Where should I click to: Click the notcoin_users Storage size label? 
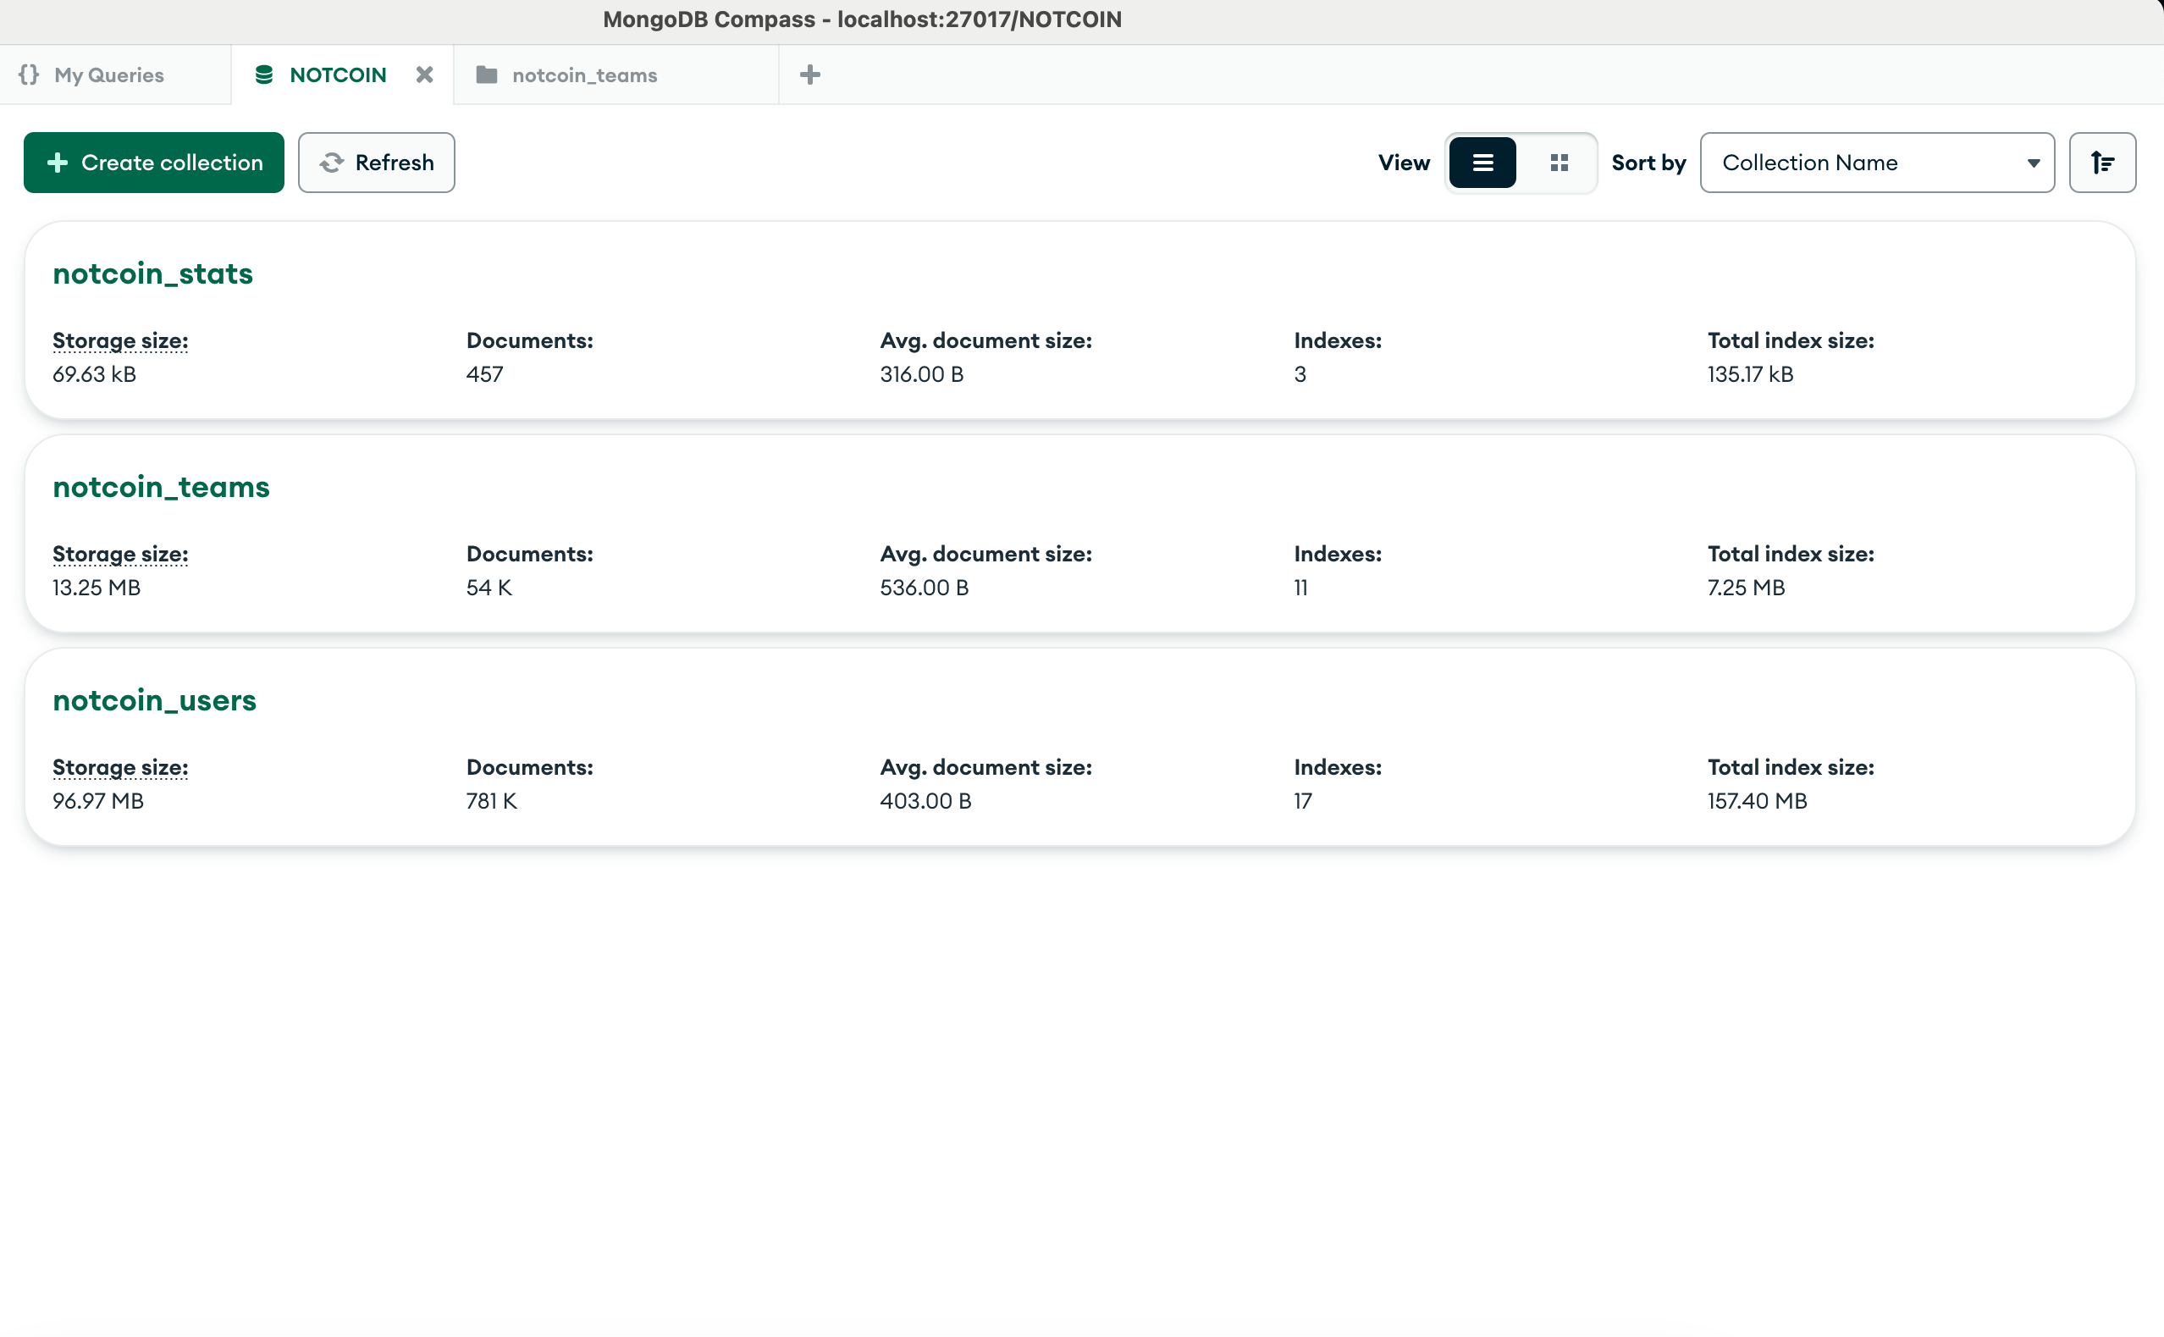coord(120,766)
